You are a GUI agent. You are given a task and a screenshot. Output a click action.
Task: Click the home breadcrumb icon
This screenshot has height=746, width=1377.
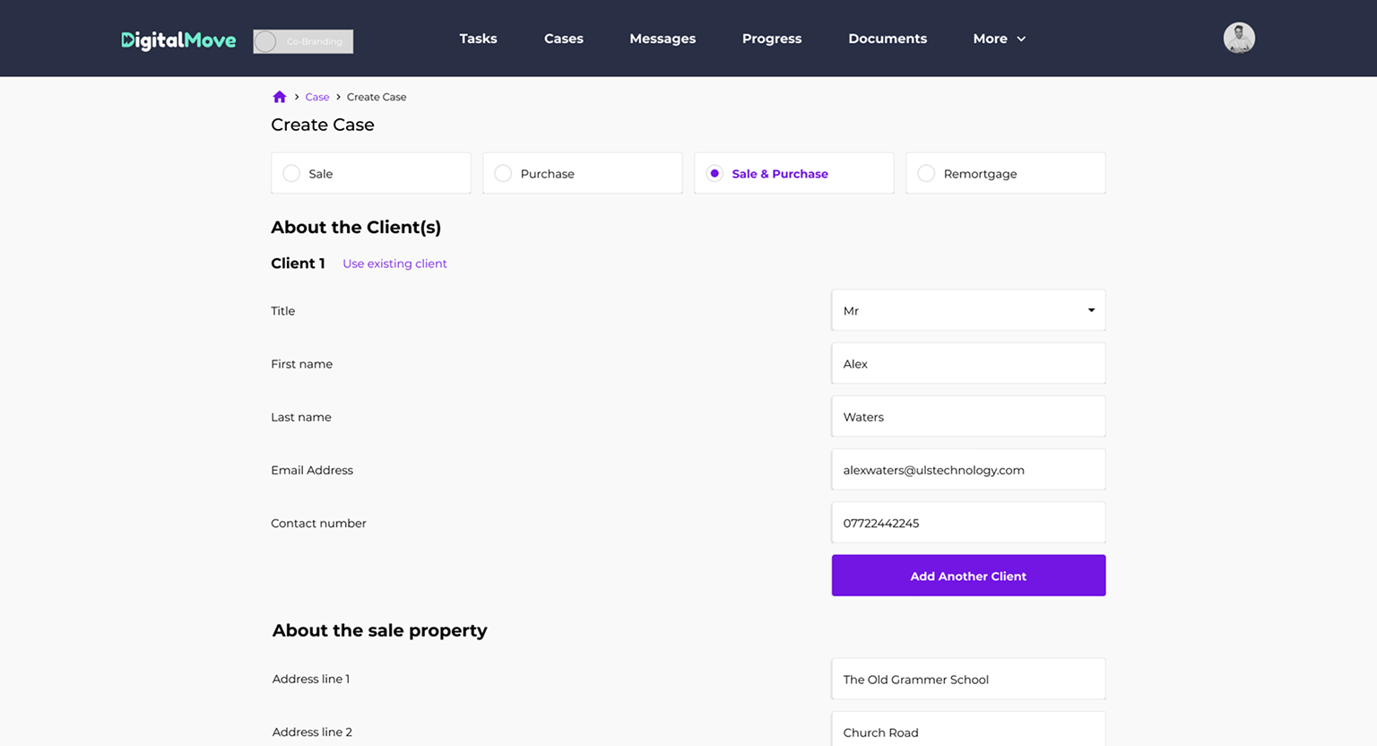[279, 97]
